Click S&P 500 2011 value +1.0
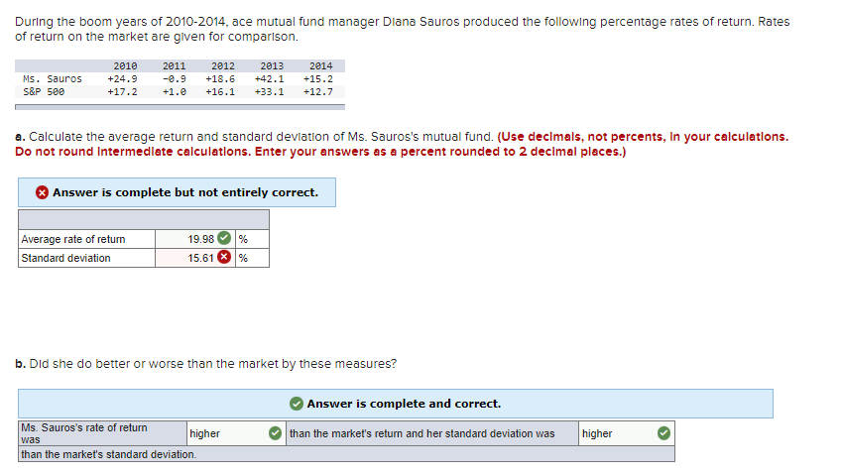Viewport: 842px width, 475px height. pyautogui.click(x=174, y=92)
